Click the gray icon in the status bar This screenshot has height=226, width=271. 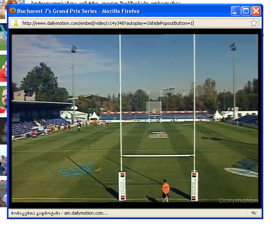254,213
